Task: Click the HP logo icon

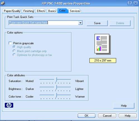Action: (x=9, y=105)
